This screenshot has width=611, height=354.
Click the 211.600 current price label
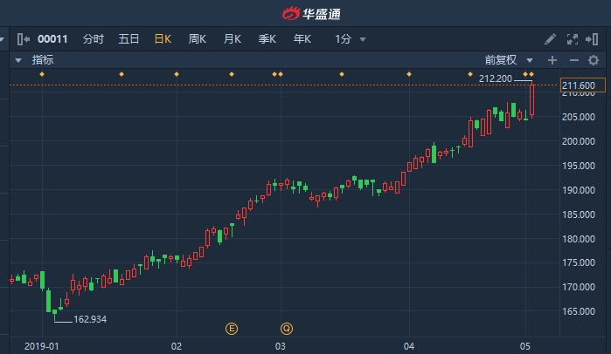(582, 85)
